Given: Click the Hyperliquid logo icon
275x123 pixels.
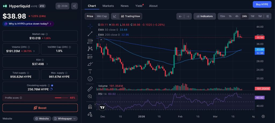Looking at the screenshot, I should click(x=5, y=6).
